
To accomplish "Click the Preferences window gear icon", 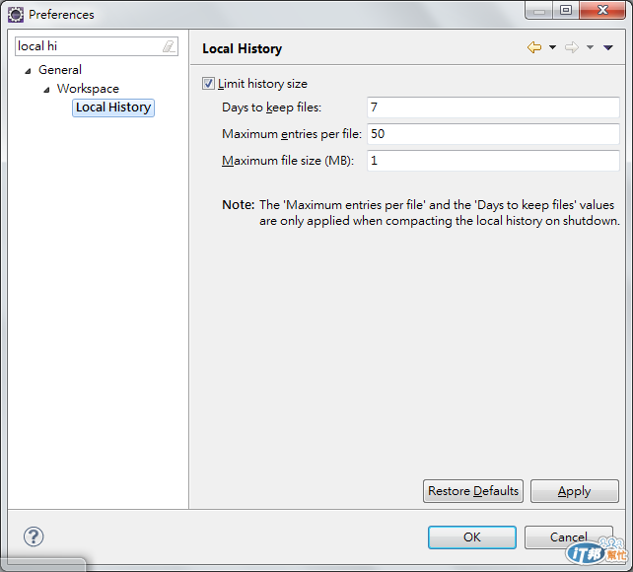I will (x=16, y=15).
